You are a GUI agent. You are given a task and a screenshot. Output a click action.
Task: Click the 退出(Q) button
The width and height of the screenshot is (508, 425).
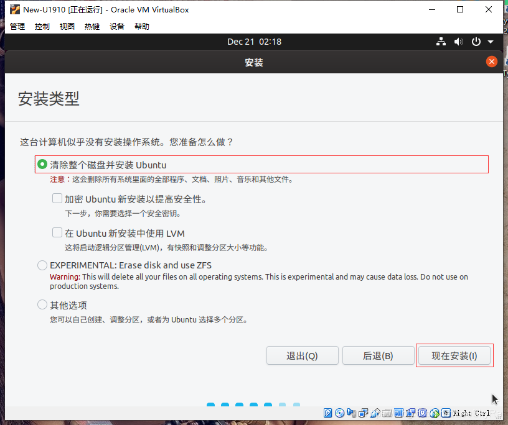pos(303,356)
